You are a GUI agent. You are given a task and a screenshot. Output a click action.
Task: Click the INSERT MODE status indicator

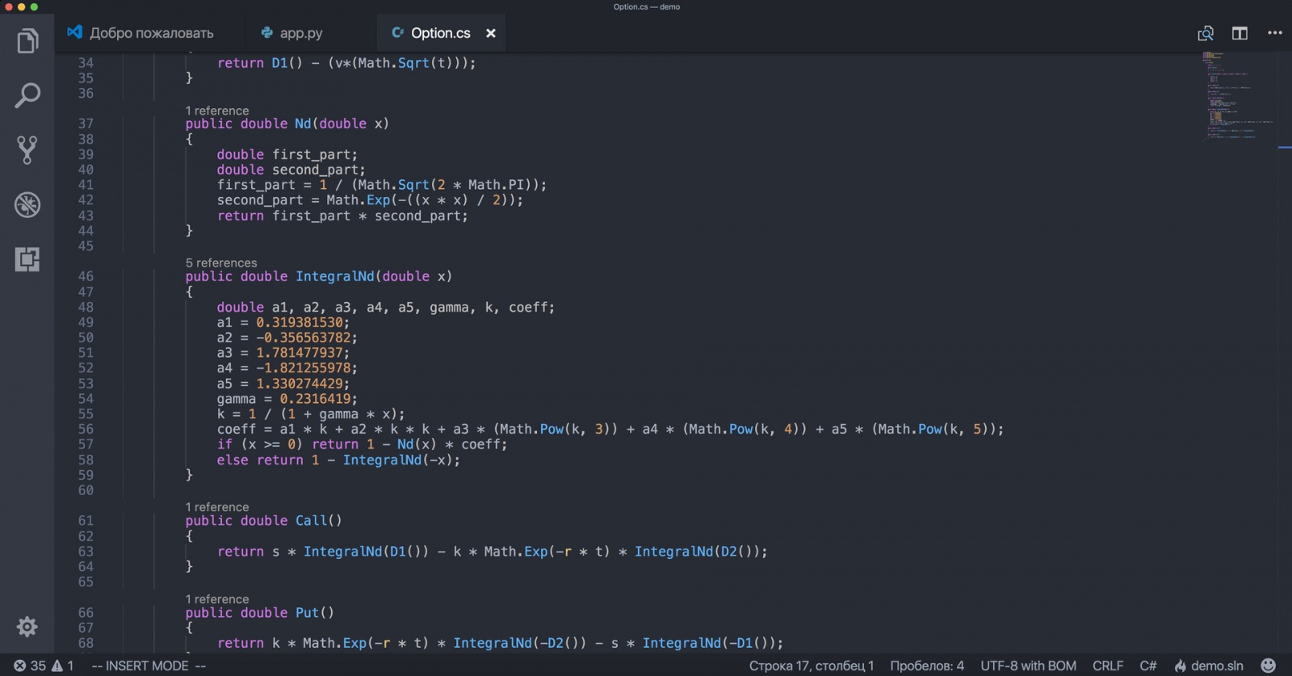coord(149,666)
